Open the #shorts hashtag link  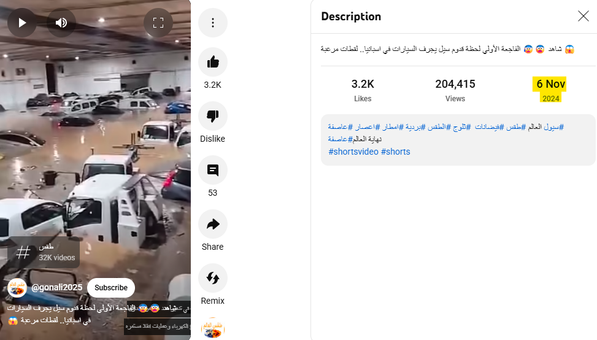pos(396,152)
